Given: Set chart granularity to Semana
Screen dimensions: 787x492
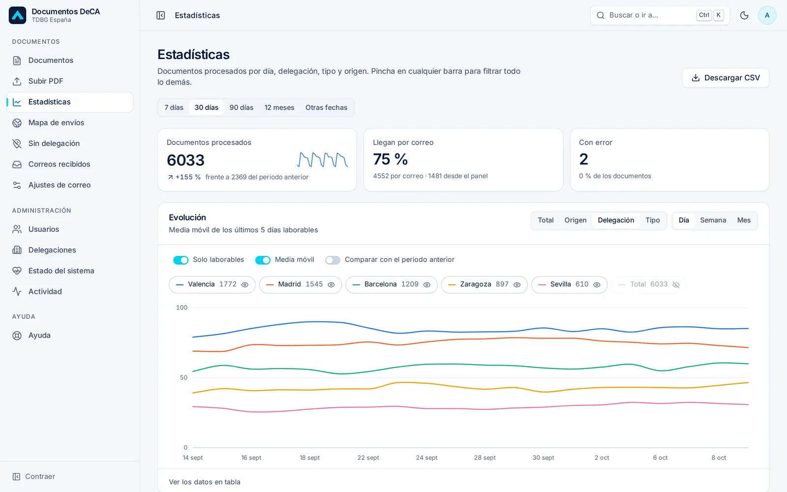Looking at the screenshot, I should pyautogui.click(x=713, y=220).
